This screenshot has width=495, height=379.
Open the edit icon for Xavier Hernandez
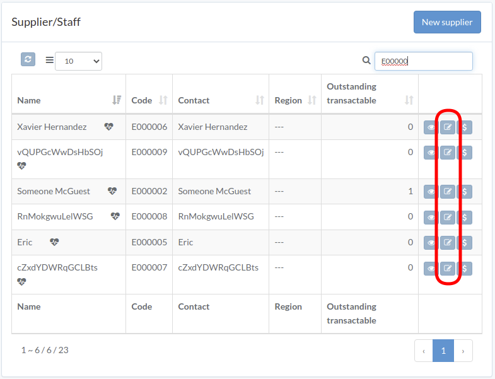coord(448,127)
